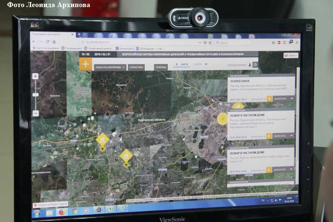The height and width of the screenshot is (222, 333).
Task: Open Google Chrome from the taskbar
Action: [74, 212]
